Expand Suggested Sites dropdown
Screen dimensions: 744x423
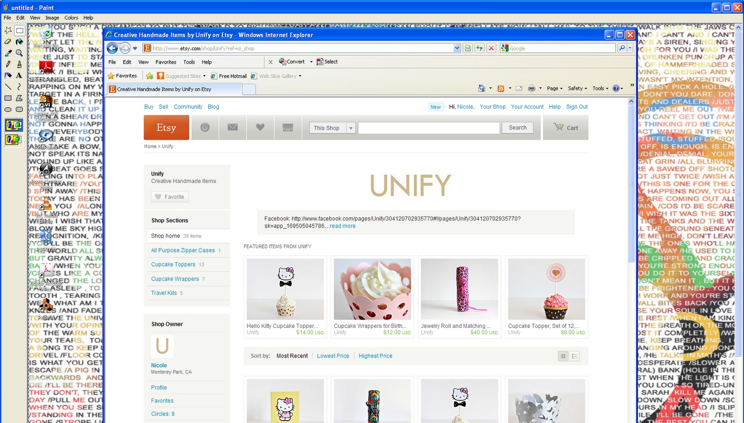[x=204, y=76]
